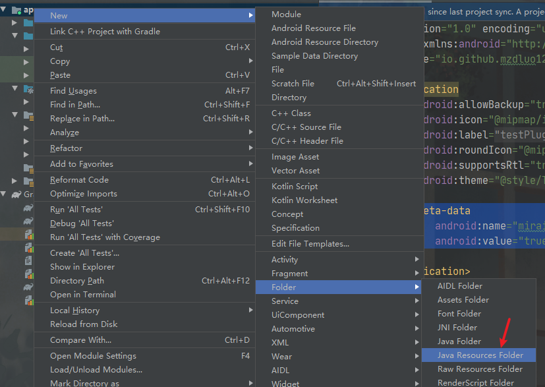This screenshot has height=387, width=545.
Task: Open the Folder submenu entry
Action: coord(283,287)
